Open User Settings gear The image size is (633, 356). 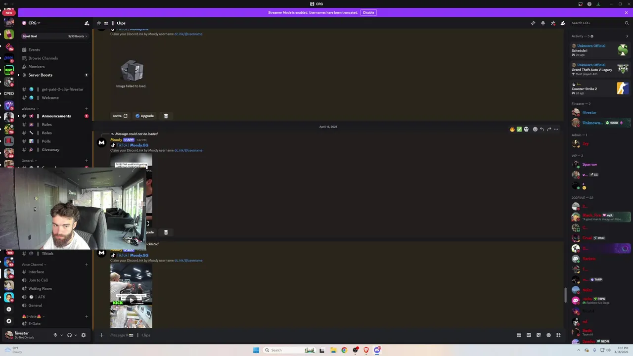(x=84, y=335)
